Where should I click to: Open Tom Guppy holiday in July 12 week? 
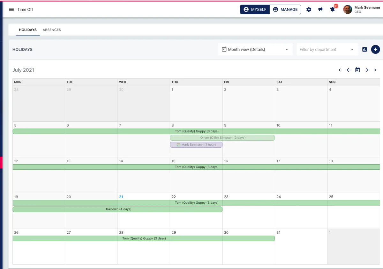(196, 167)
